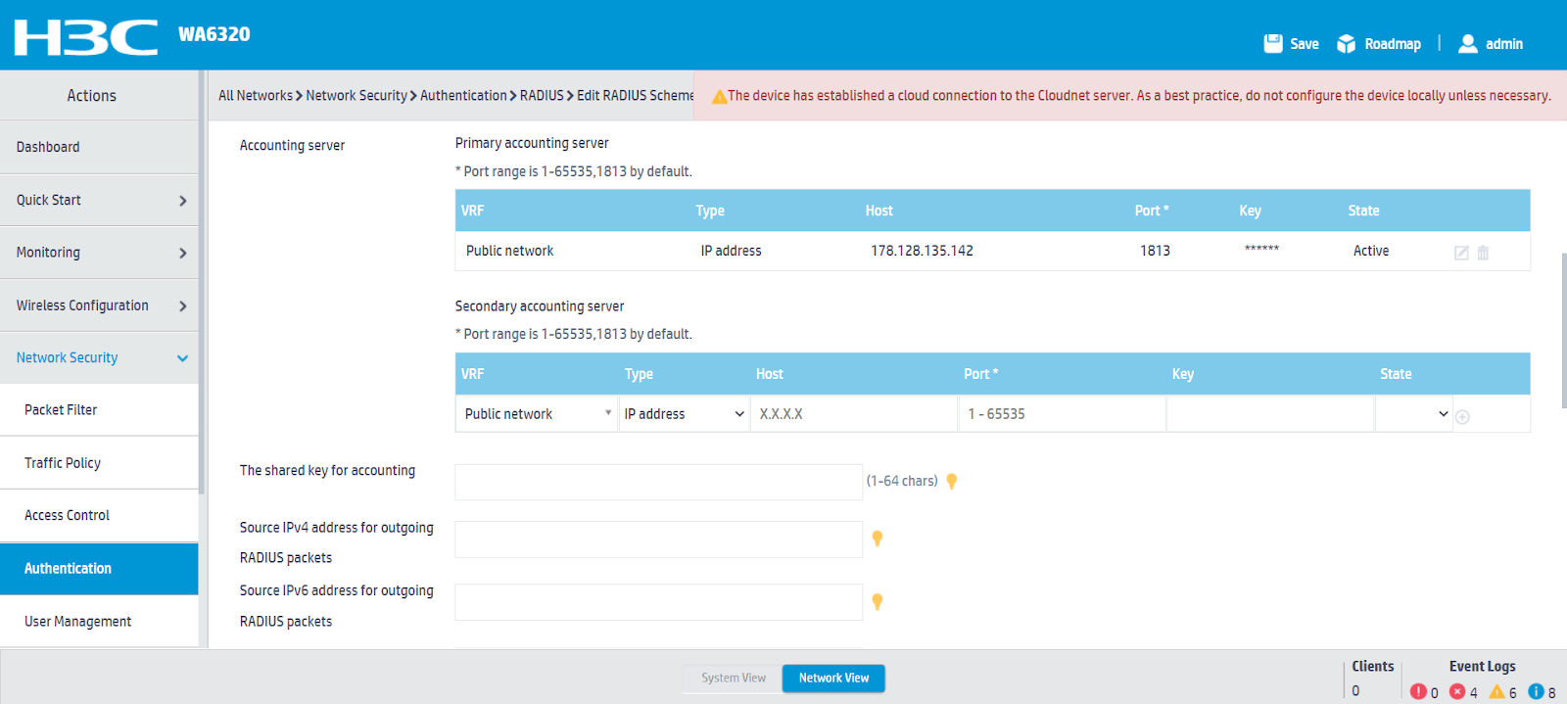Expand the Wireless Configuration menu

point(99,305)
